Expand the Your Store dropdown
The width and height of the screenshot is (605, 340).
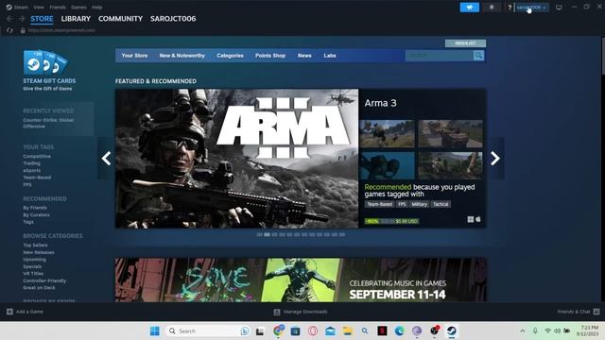(134, 56)
